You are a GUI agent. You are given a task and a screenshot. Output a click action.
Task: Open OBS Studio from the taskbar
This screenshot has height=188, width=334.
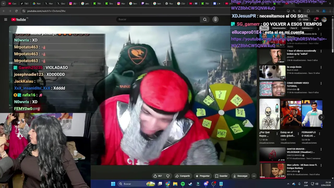[x=213, y=184]
